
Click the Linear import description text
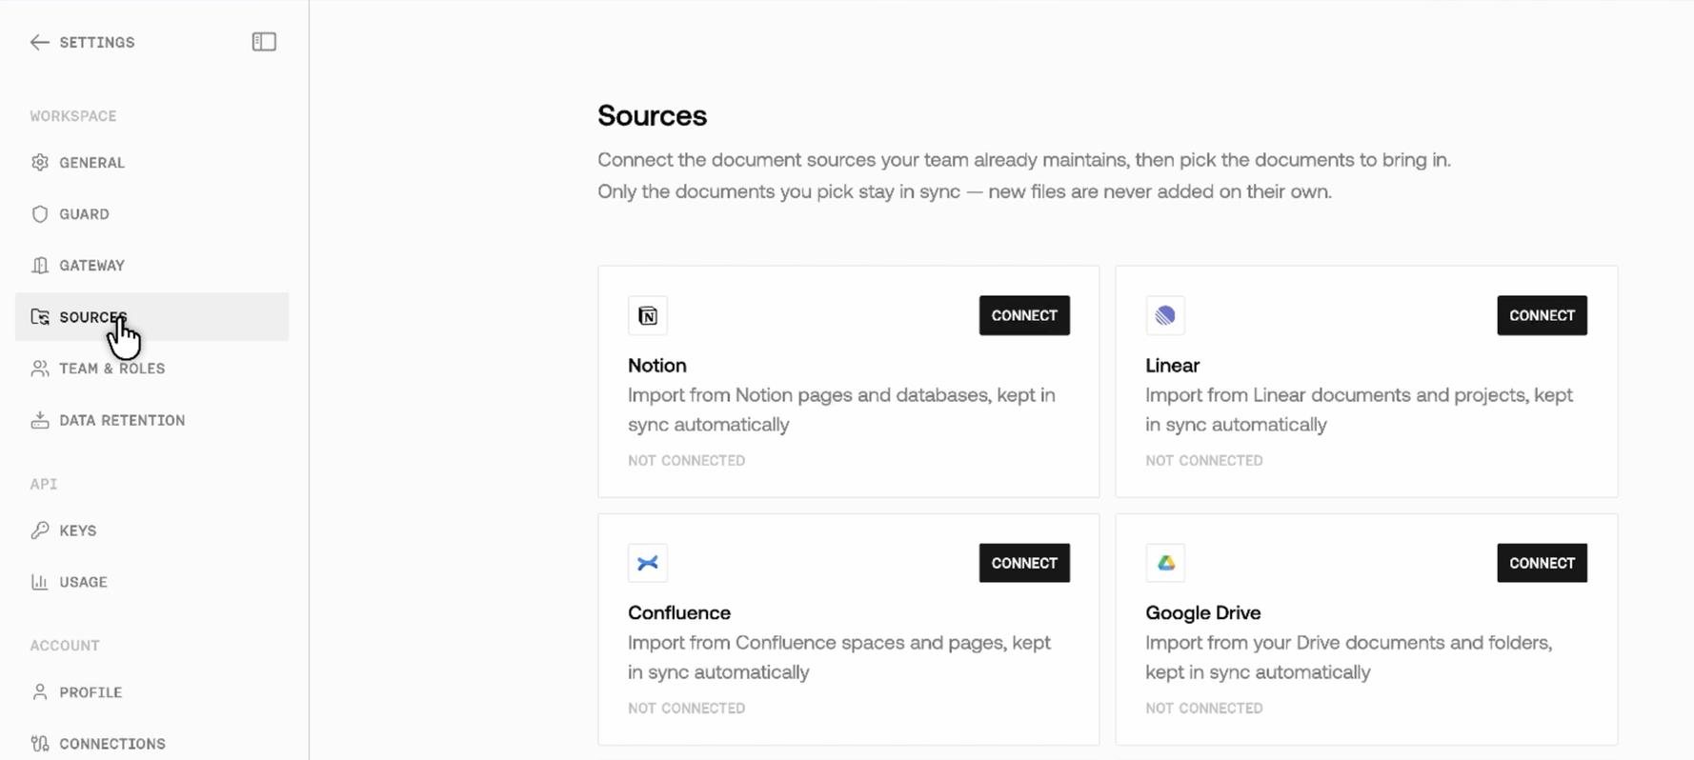click(1359, 410)
